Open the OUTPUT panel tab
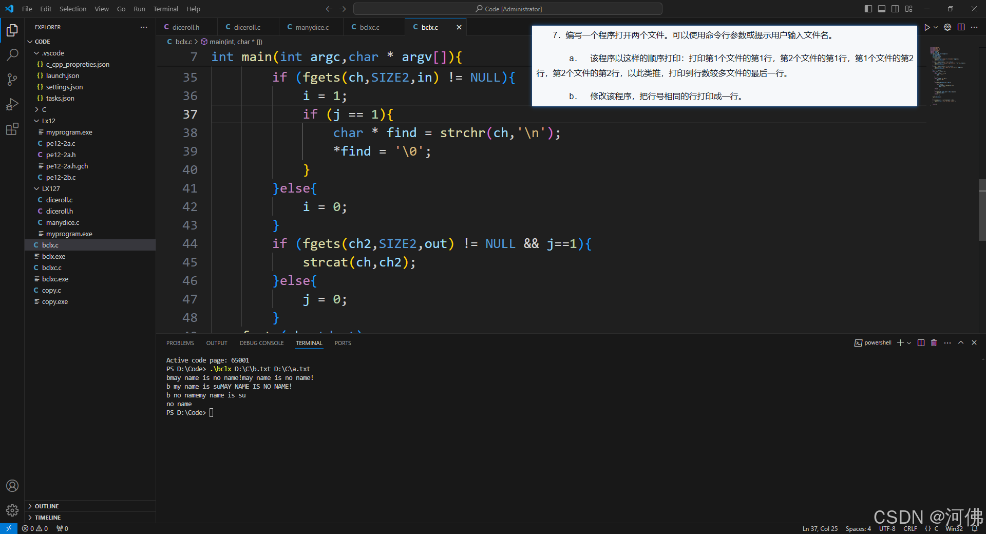The height and width of the screenshot is (534, 986). coord(217,343)
